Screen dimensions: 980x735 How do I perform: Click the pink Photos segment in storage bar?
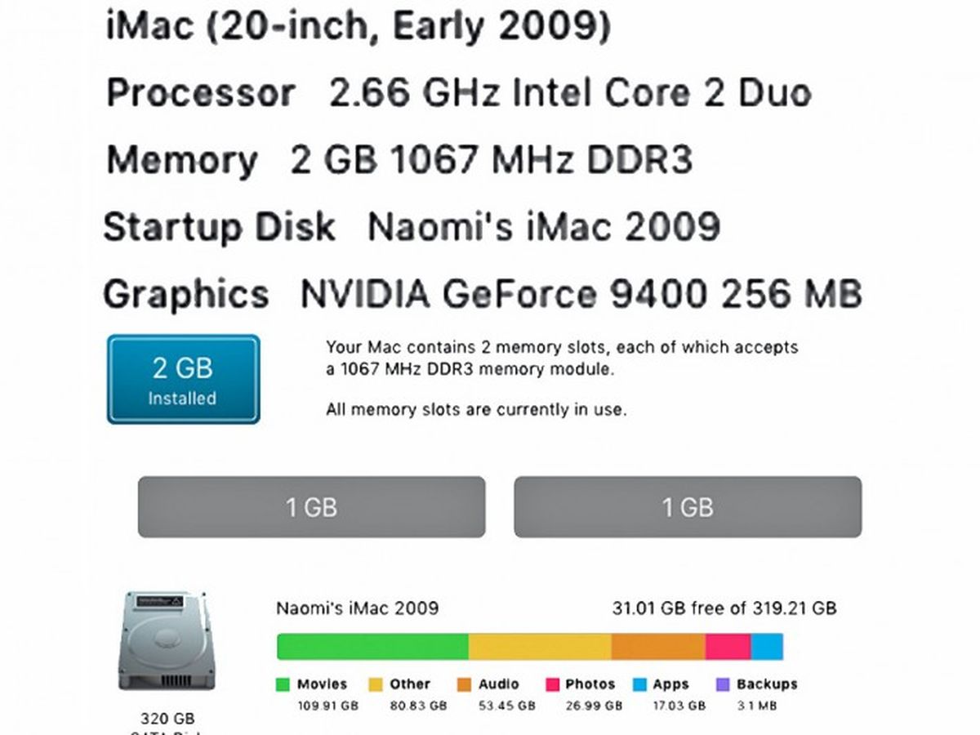[x=728, y=646]
